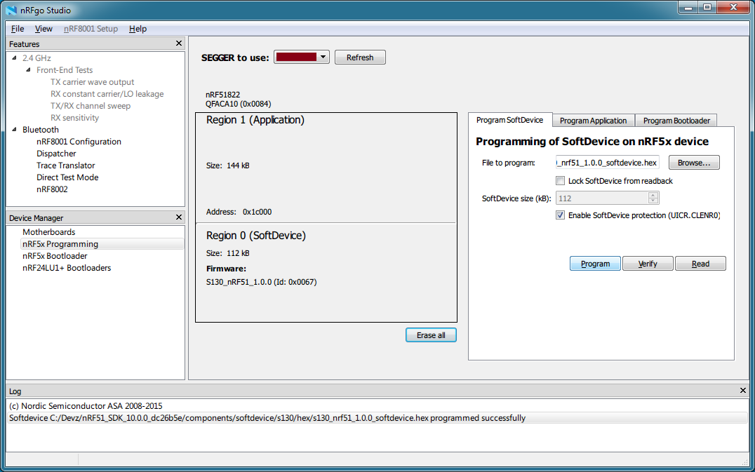Select TX carrier wave output
The image size is (755, 472).
92,82
